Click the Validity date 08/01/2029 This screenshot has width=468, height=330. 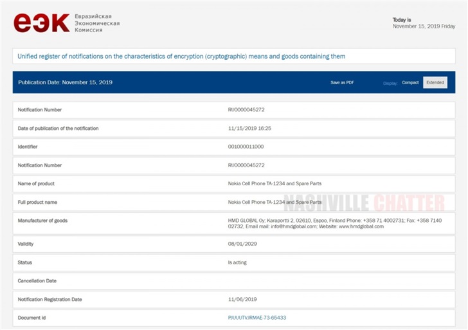pos(242,244)
